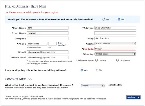
Task: Select No for creating a Blue Nile Account
Action: 119,19
